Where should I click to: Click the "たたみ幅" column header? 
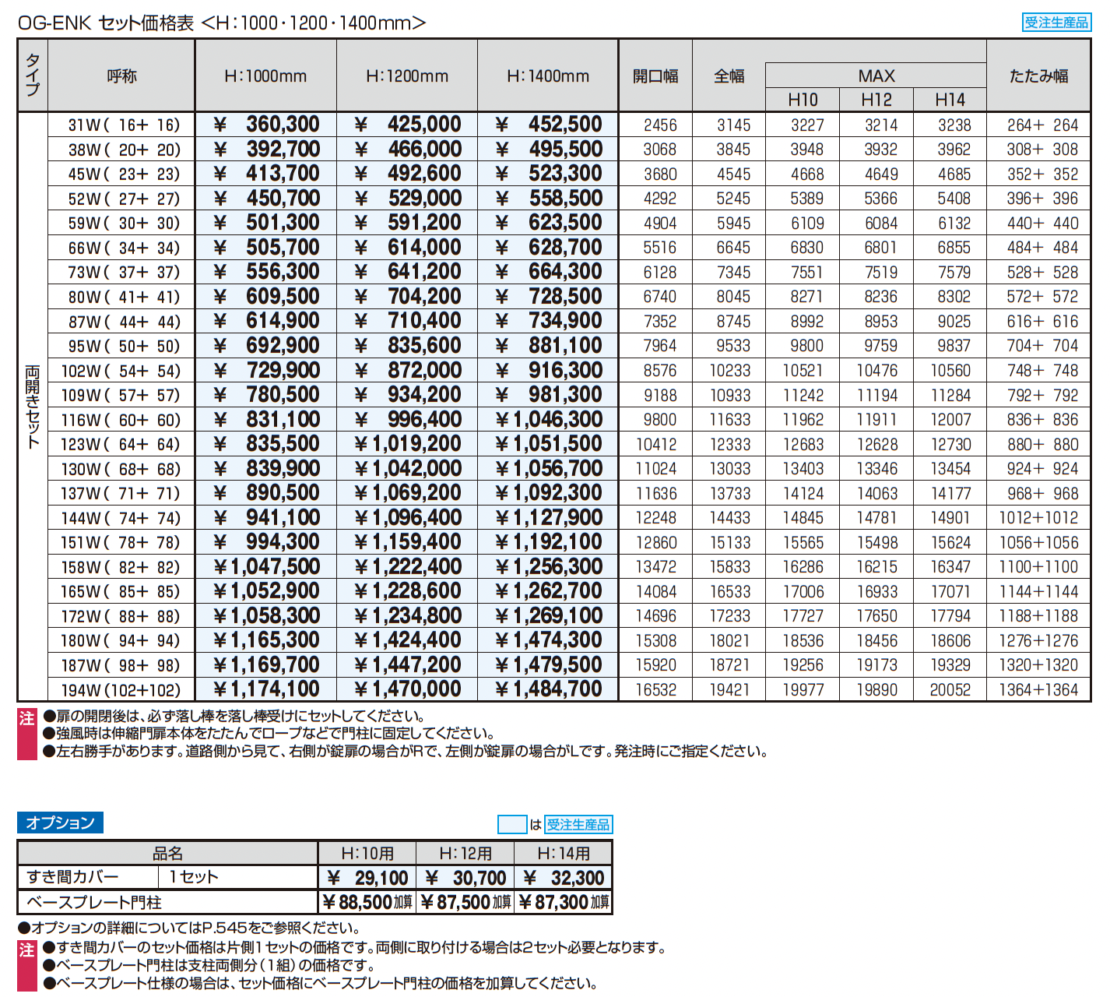click(x=1038, y=76)
